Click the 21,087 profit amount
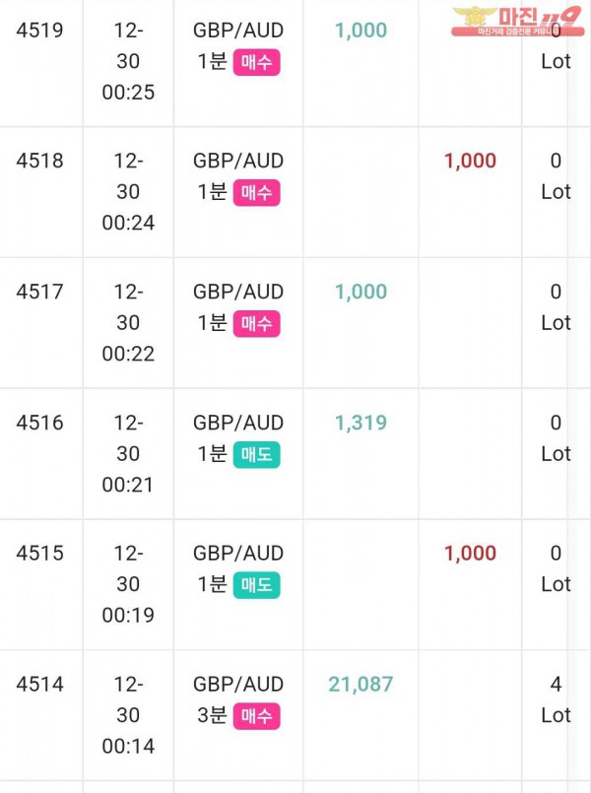 (361, 685)
